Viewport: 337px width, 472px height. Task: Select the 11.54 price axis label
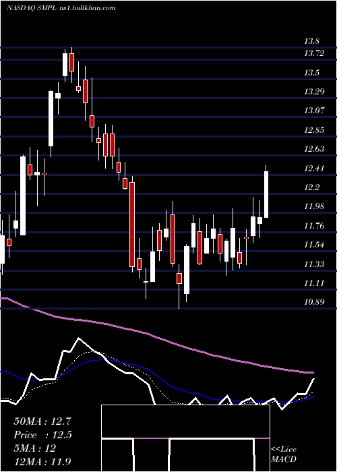click(315, 244)
